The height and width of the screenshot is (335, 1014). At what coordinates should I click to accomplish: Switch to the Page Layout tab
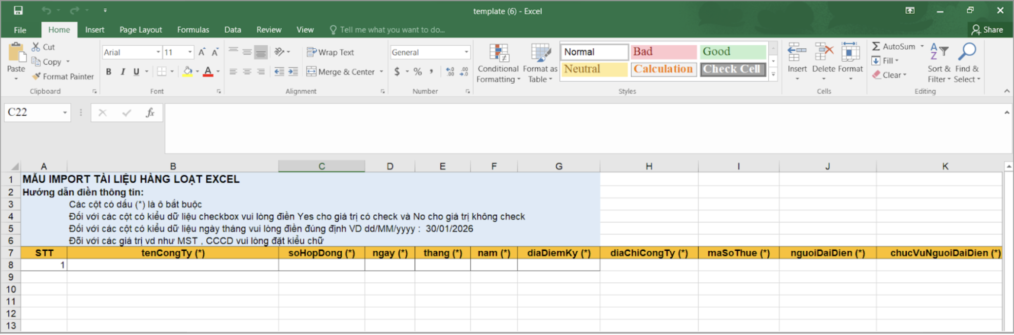141,30
